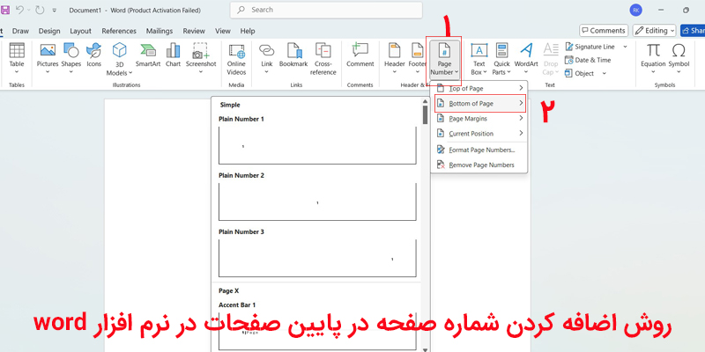Click the gallery scroll up arrow

[425, 100]
